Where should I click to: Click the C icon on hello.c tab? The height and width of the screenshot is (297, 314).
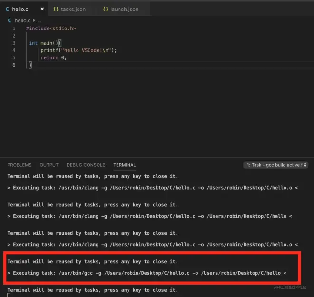pos(8,9)
